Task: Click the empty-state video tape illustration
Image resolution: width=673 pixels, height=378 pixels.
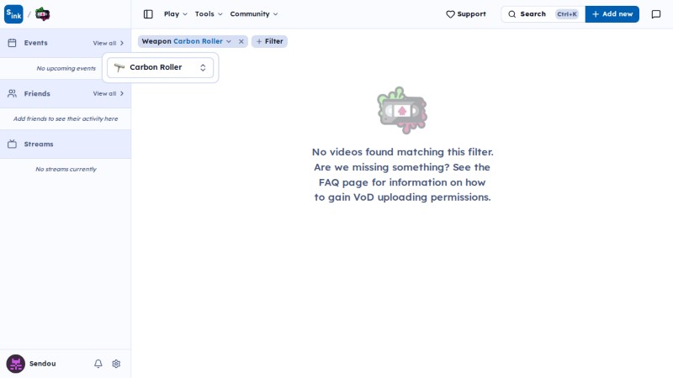Action: (x=402, y=111)
